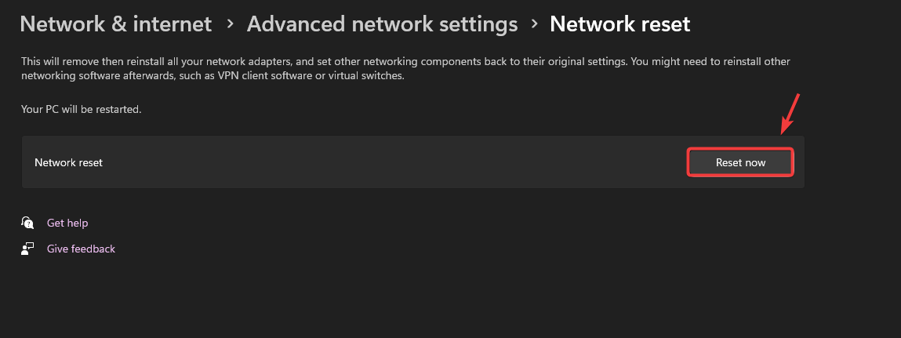901x338 pixels.
Task: Click chevron after Network & internet
Action: click(230, 24)
